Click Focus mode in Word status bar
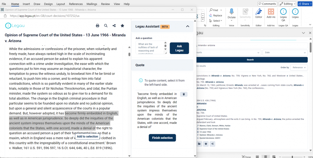This screenshot has height=158, width=313. pos(246,157)
